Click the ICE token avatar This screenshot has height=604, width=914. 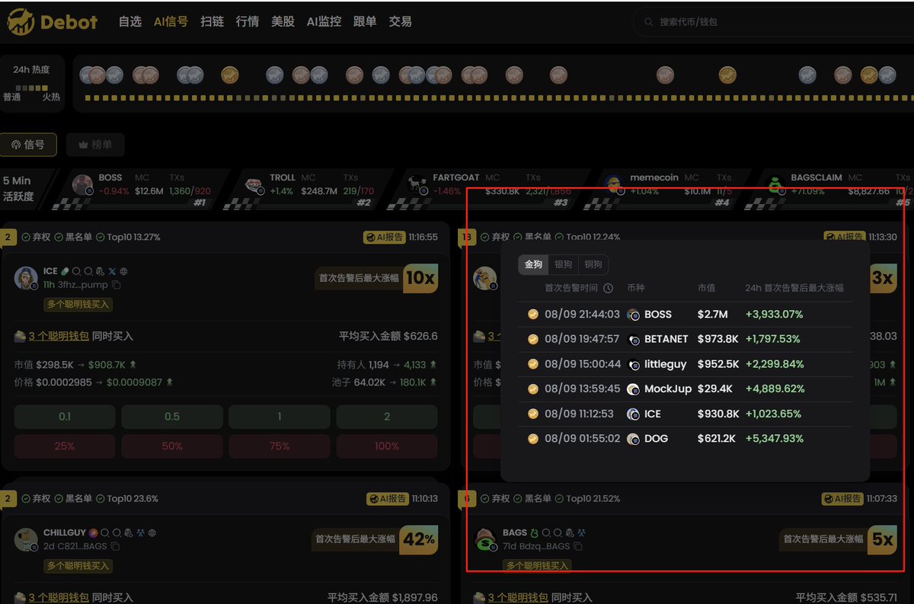click(x=27, y=278)
